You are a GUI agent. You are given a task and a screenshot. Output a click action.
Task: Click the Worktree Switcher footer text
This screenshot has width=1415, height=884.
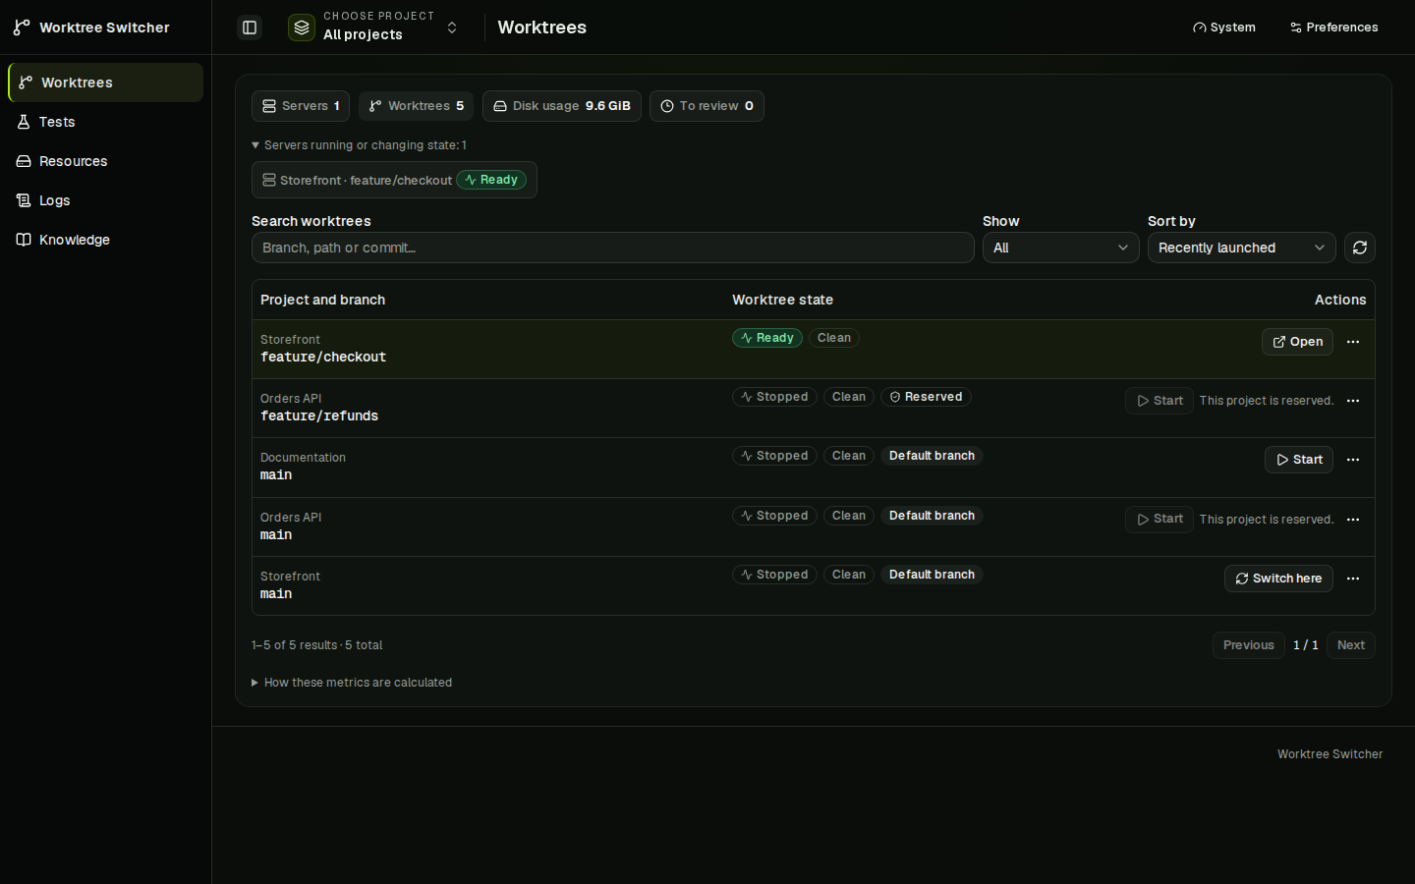pyautogui.click(x=1330, y=754)
